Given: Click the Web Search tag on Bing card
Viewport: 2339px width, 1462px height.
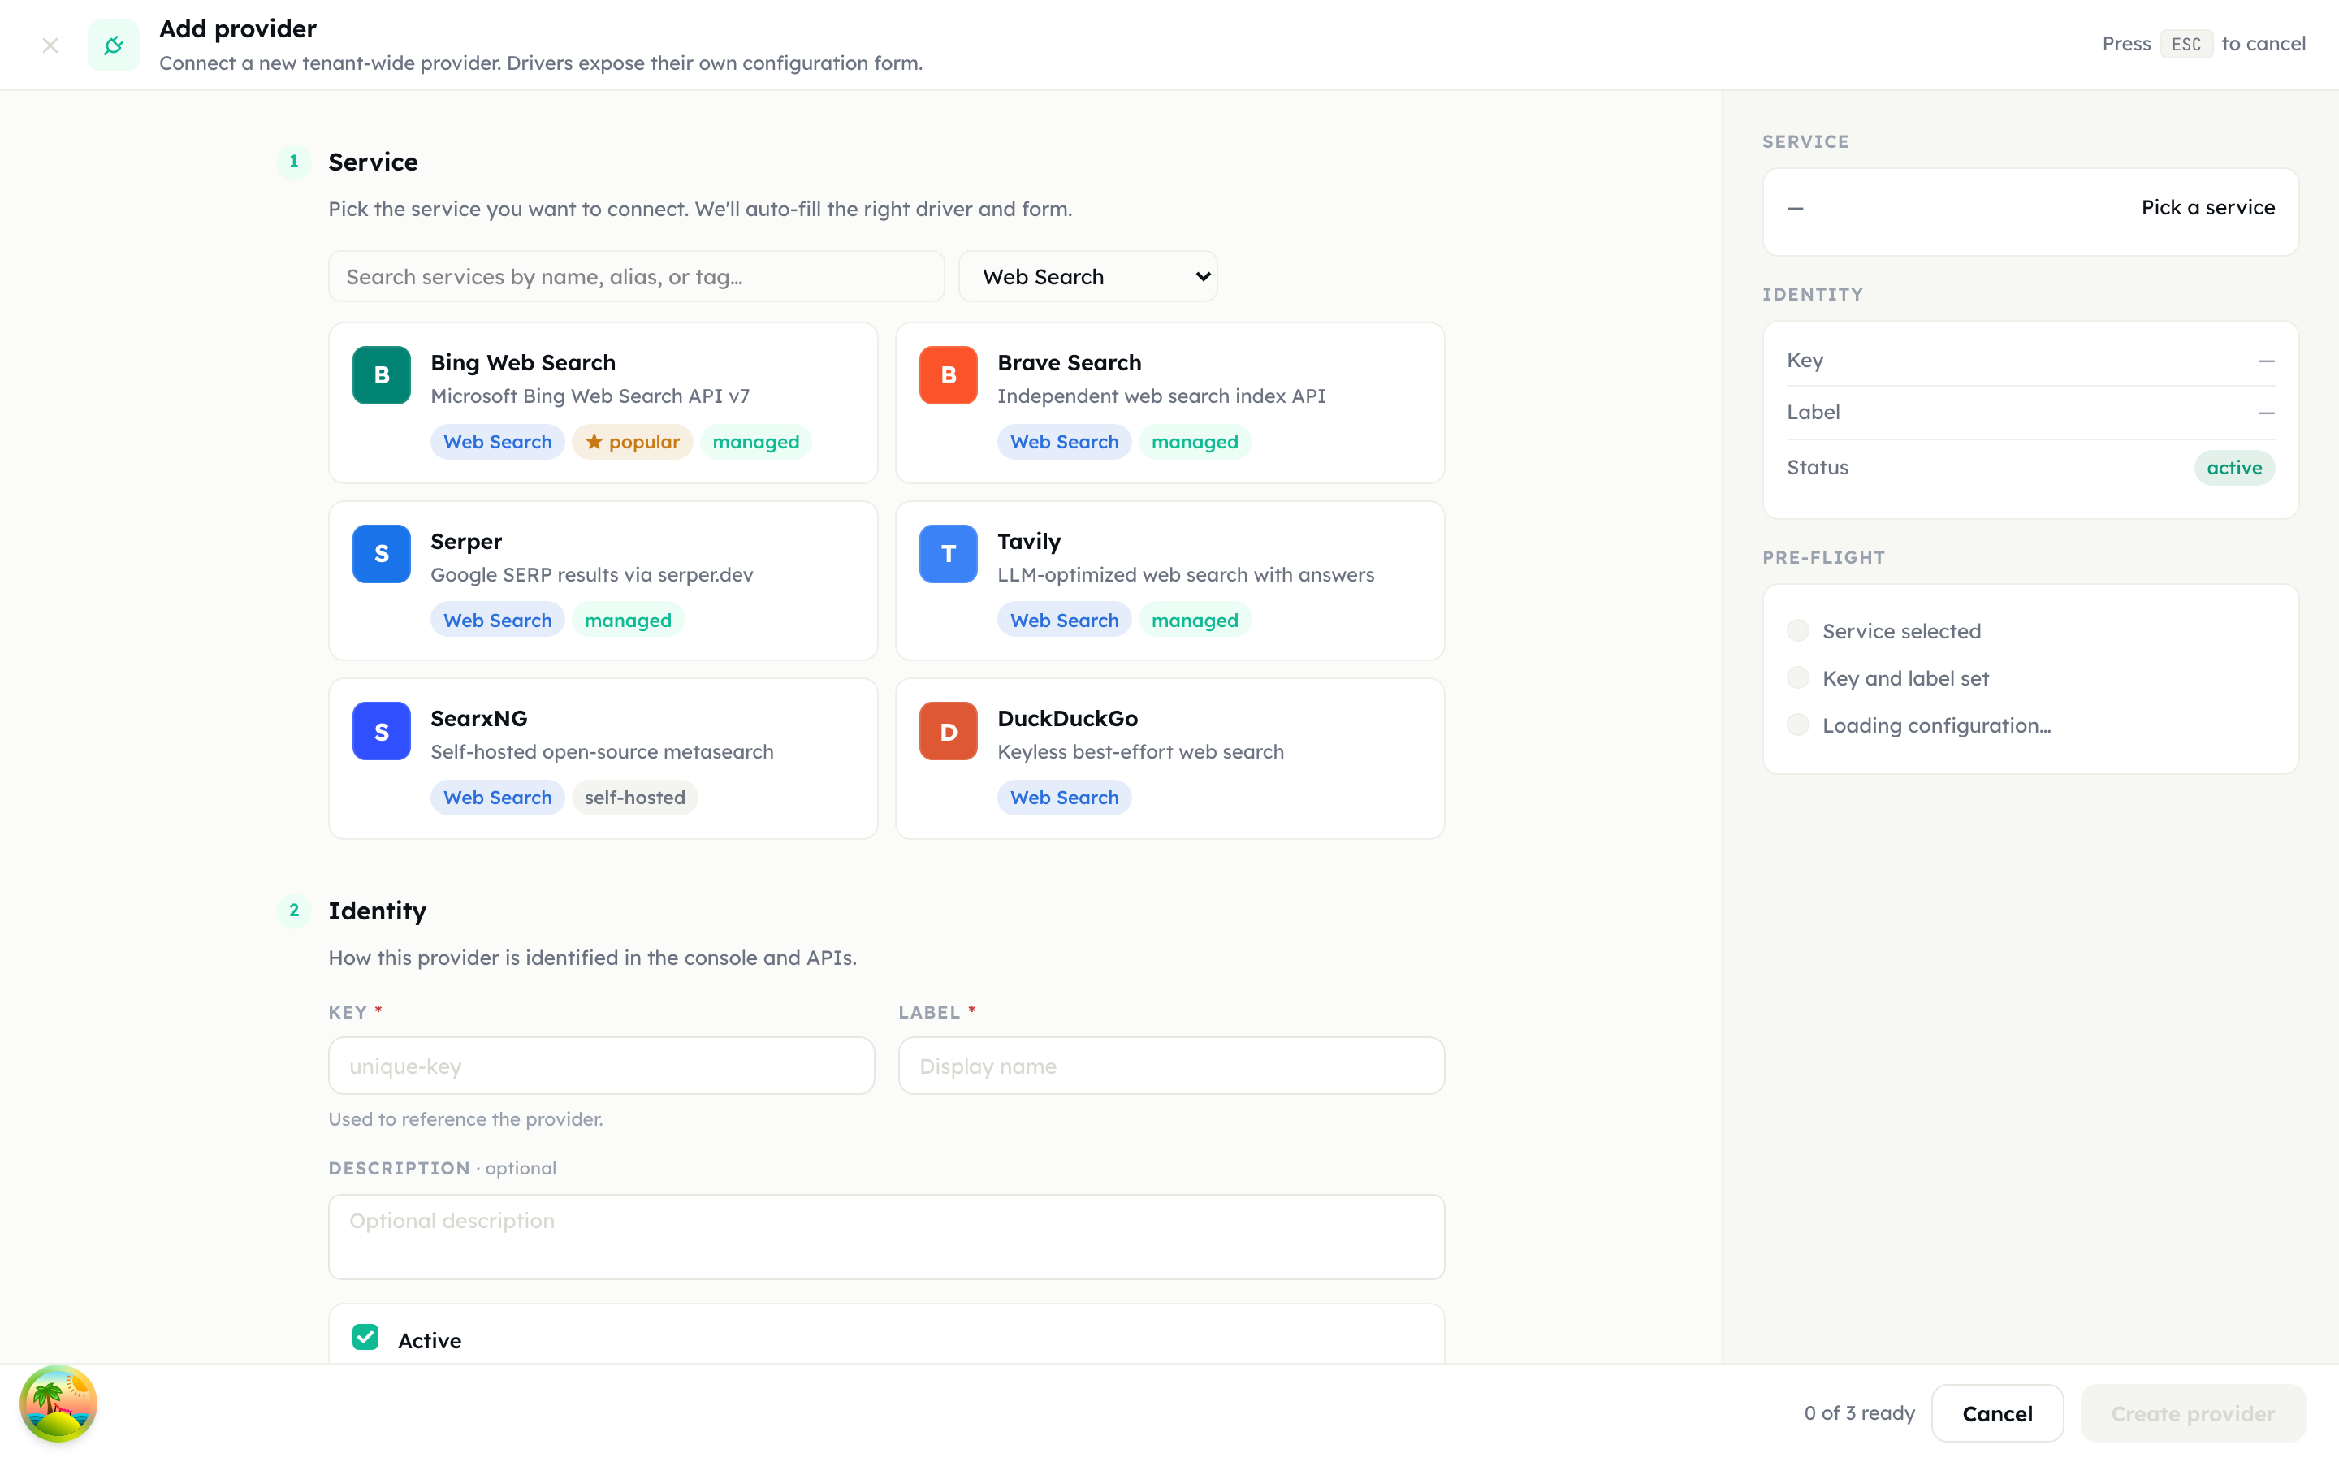Looking at the screenshot, I should [x=498, y=442].
